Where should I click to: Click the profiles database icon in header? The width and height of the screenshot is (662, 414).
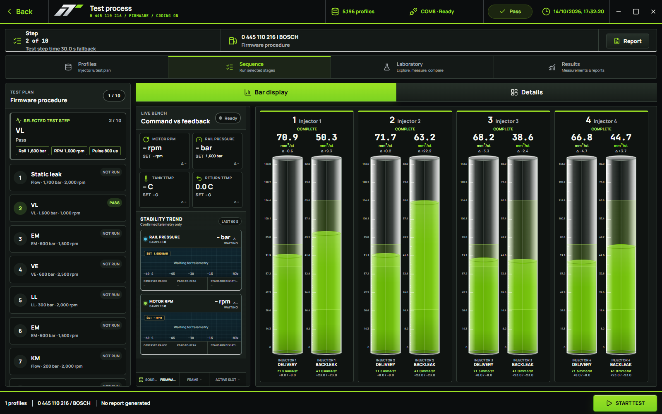335,12
